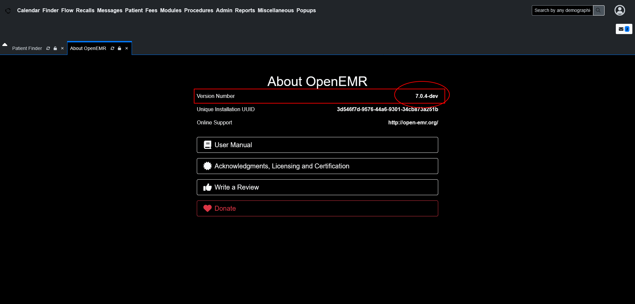This screenshot has width=635, height=304.
Task: Open the messages envelope notification
Action: 623,29
